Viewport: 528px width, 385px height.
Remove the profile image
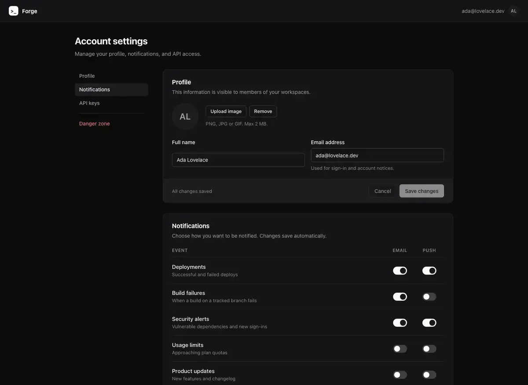point(263,111)
